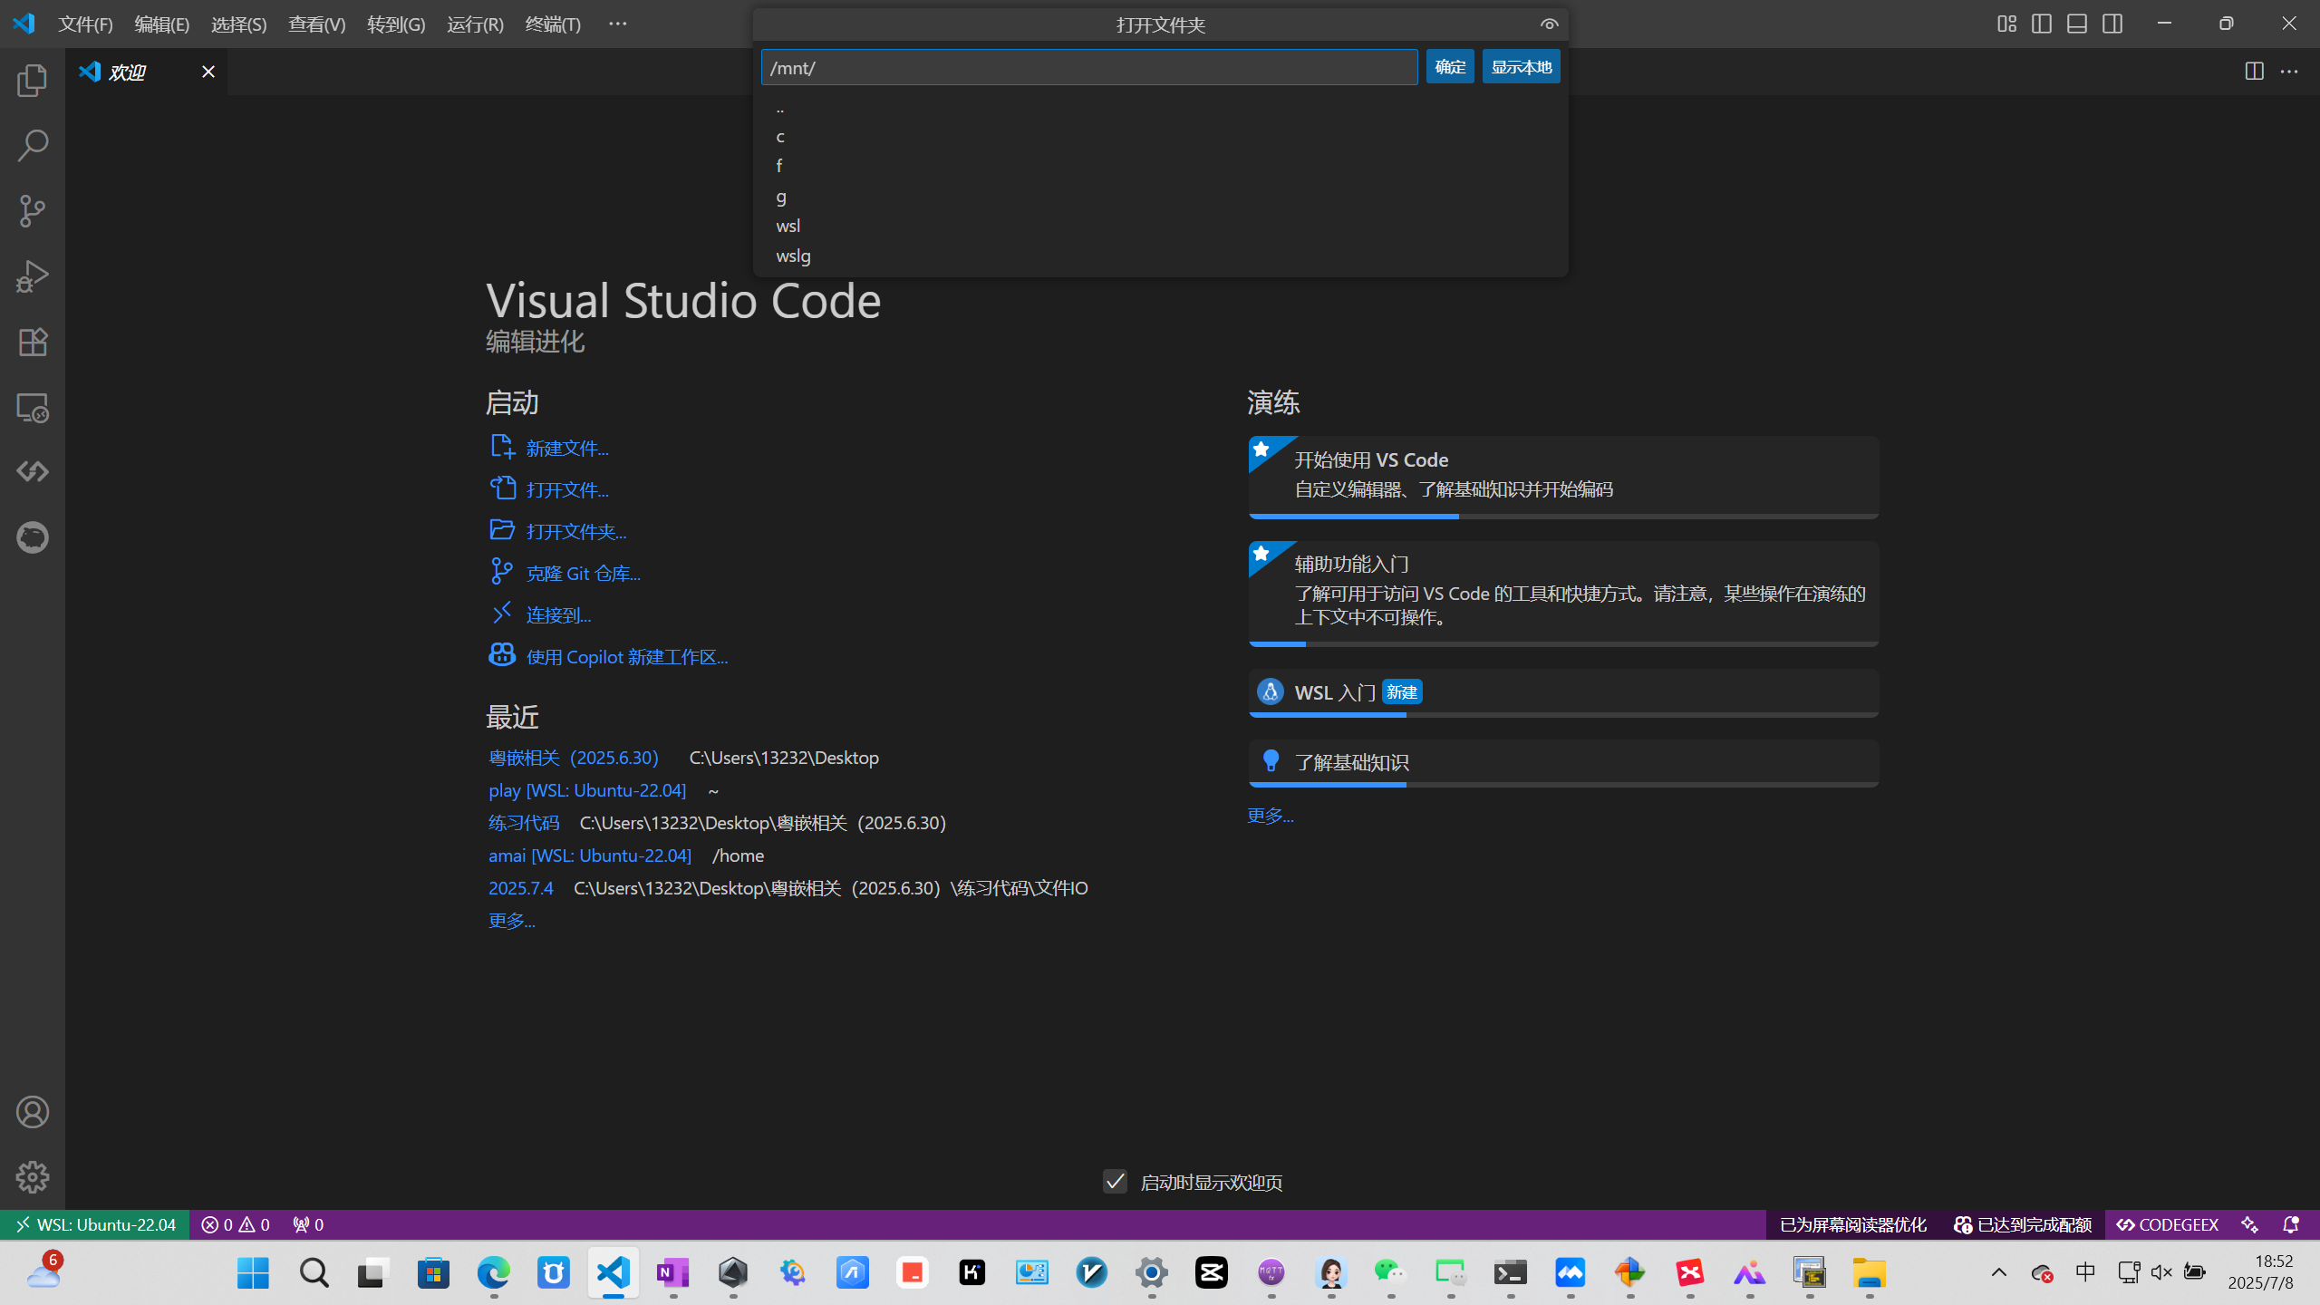Open the 终端(T) menu

tap(553, 24)
